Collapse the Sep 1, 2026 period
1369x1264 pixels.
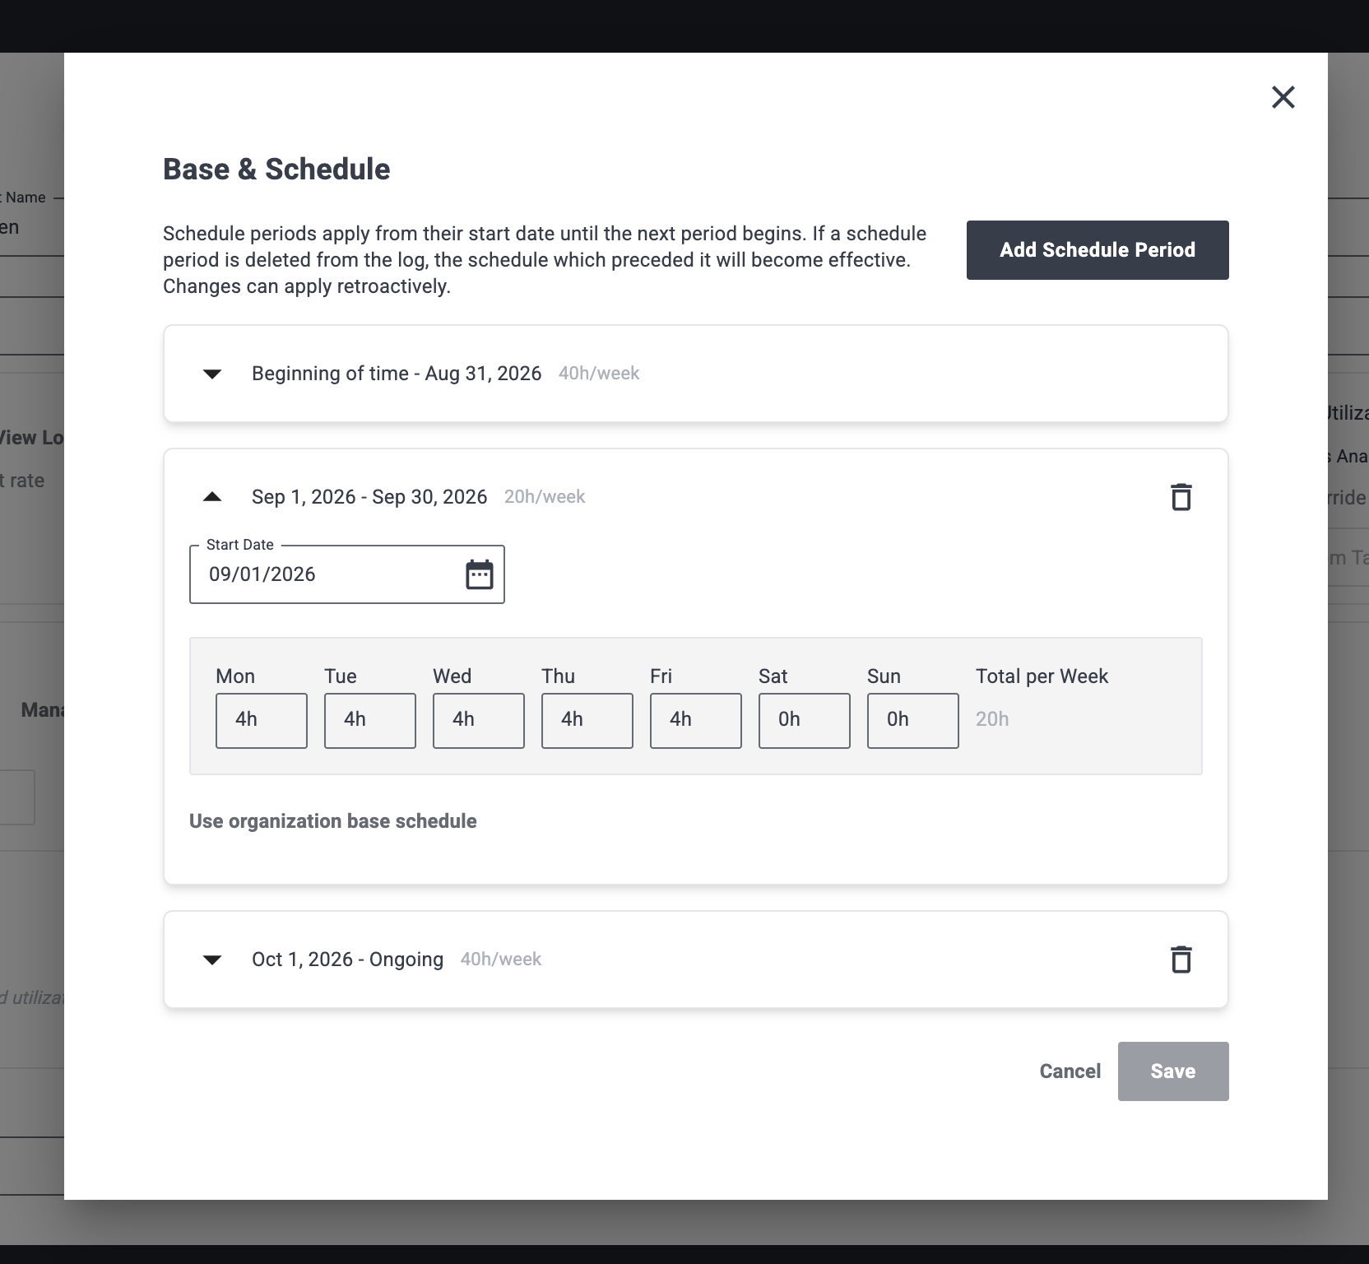(212, 497)
